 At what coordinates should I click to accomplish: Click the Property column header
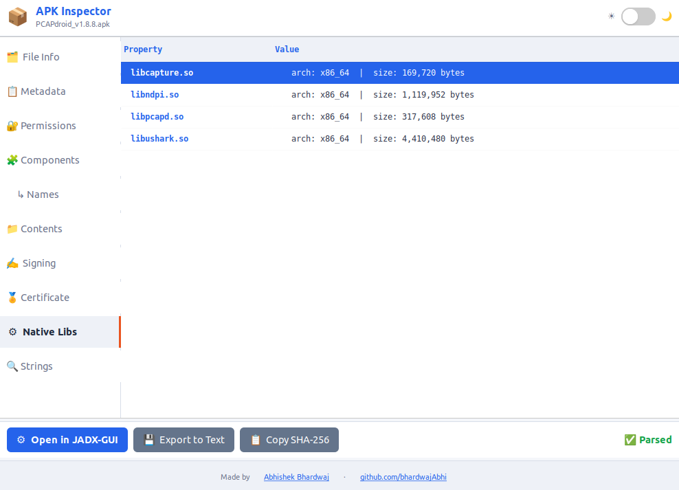point(143,49)
